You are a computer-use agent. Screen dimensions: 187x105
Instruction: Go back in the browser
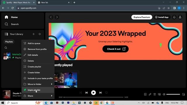pos(3,8)
